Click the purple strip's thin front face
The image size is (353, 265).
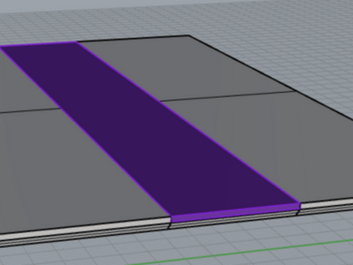click(x=235, y=213)
